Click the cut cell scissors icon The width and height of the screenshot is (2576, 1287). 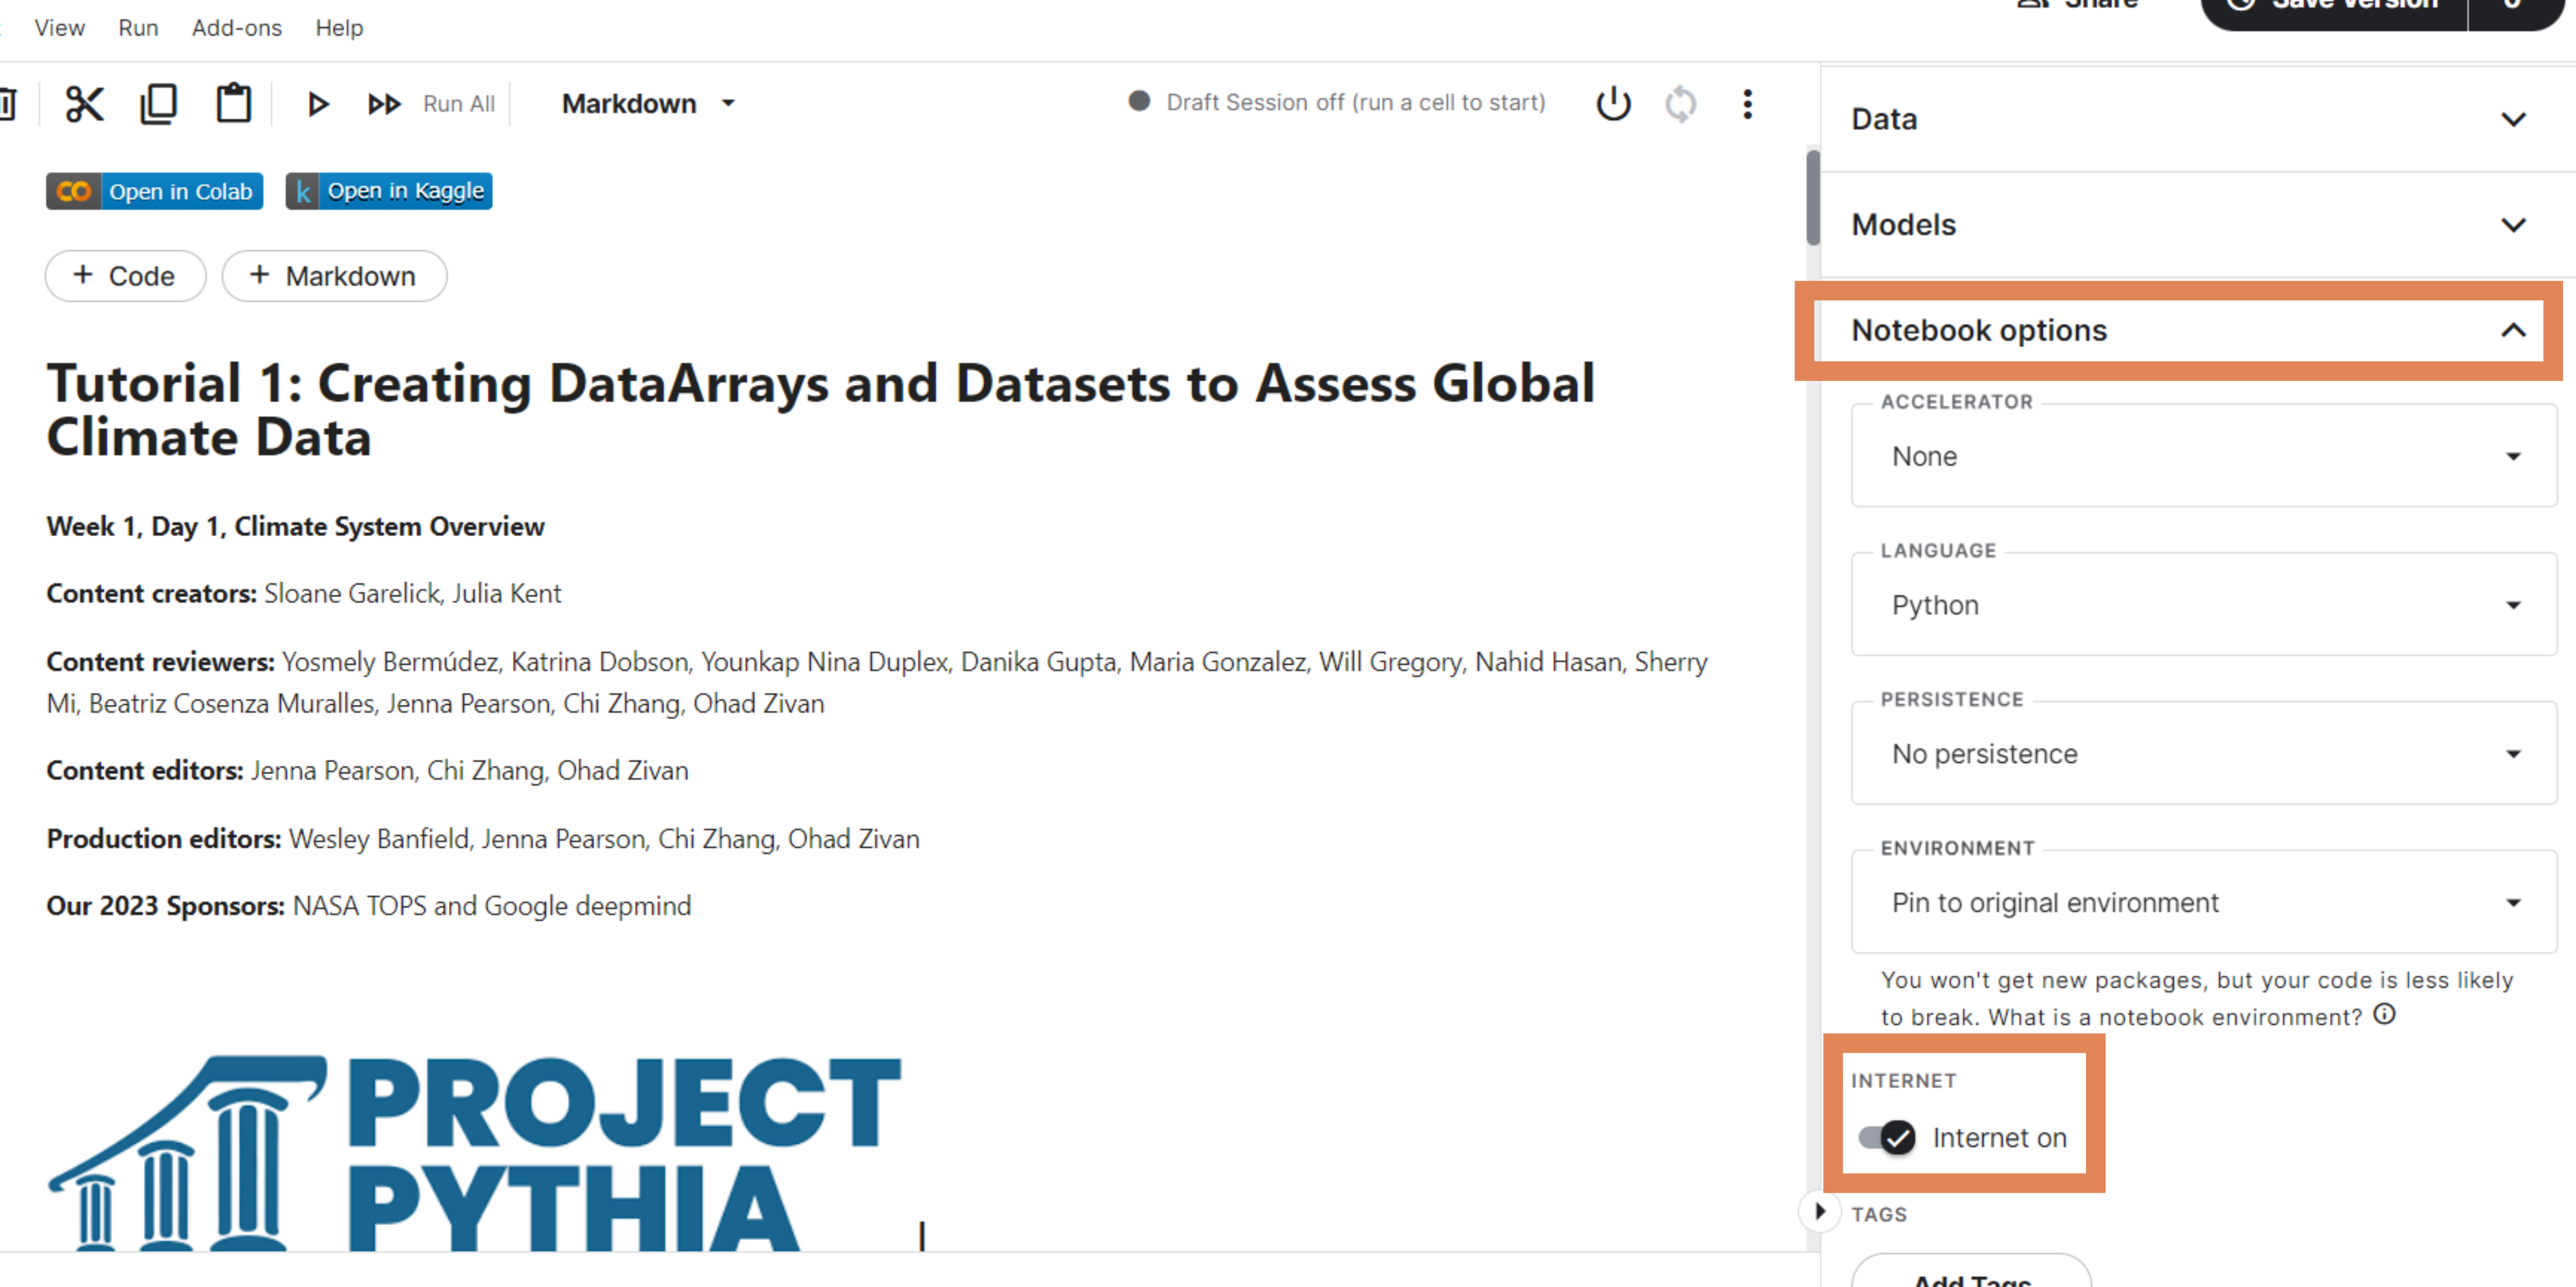tap(84, 104)
